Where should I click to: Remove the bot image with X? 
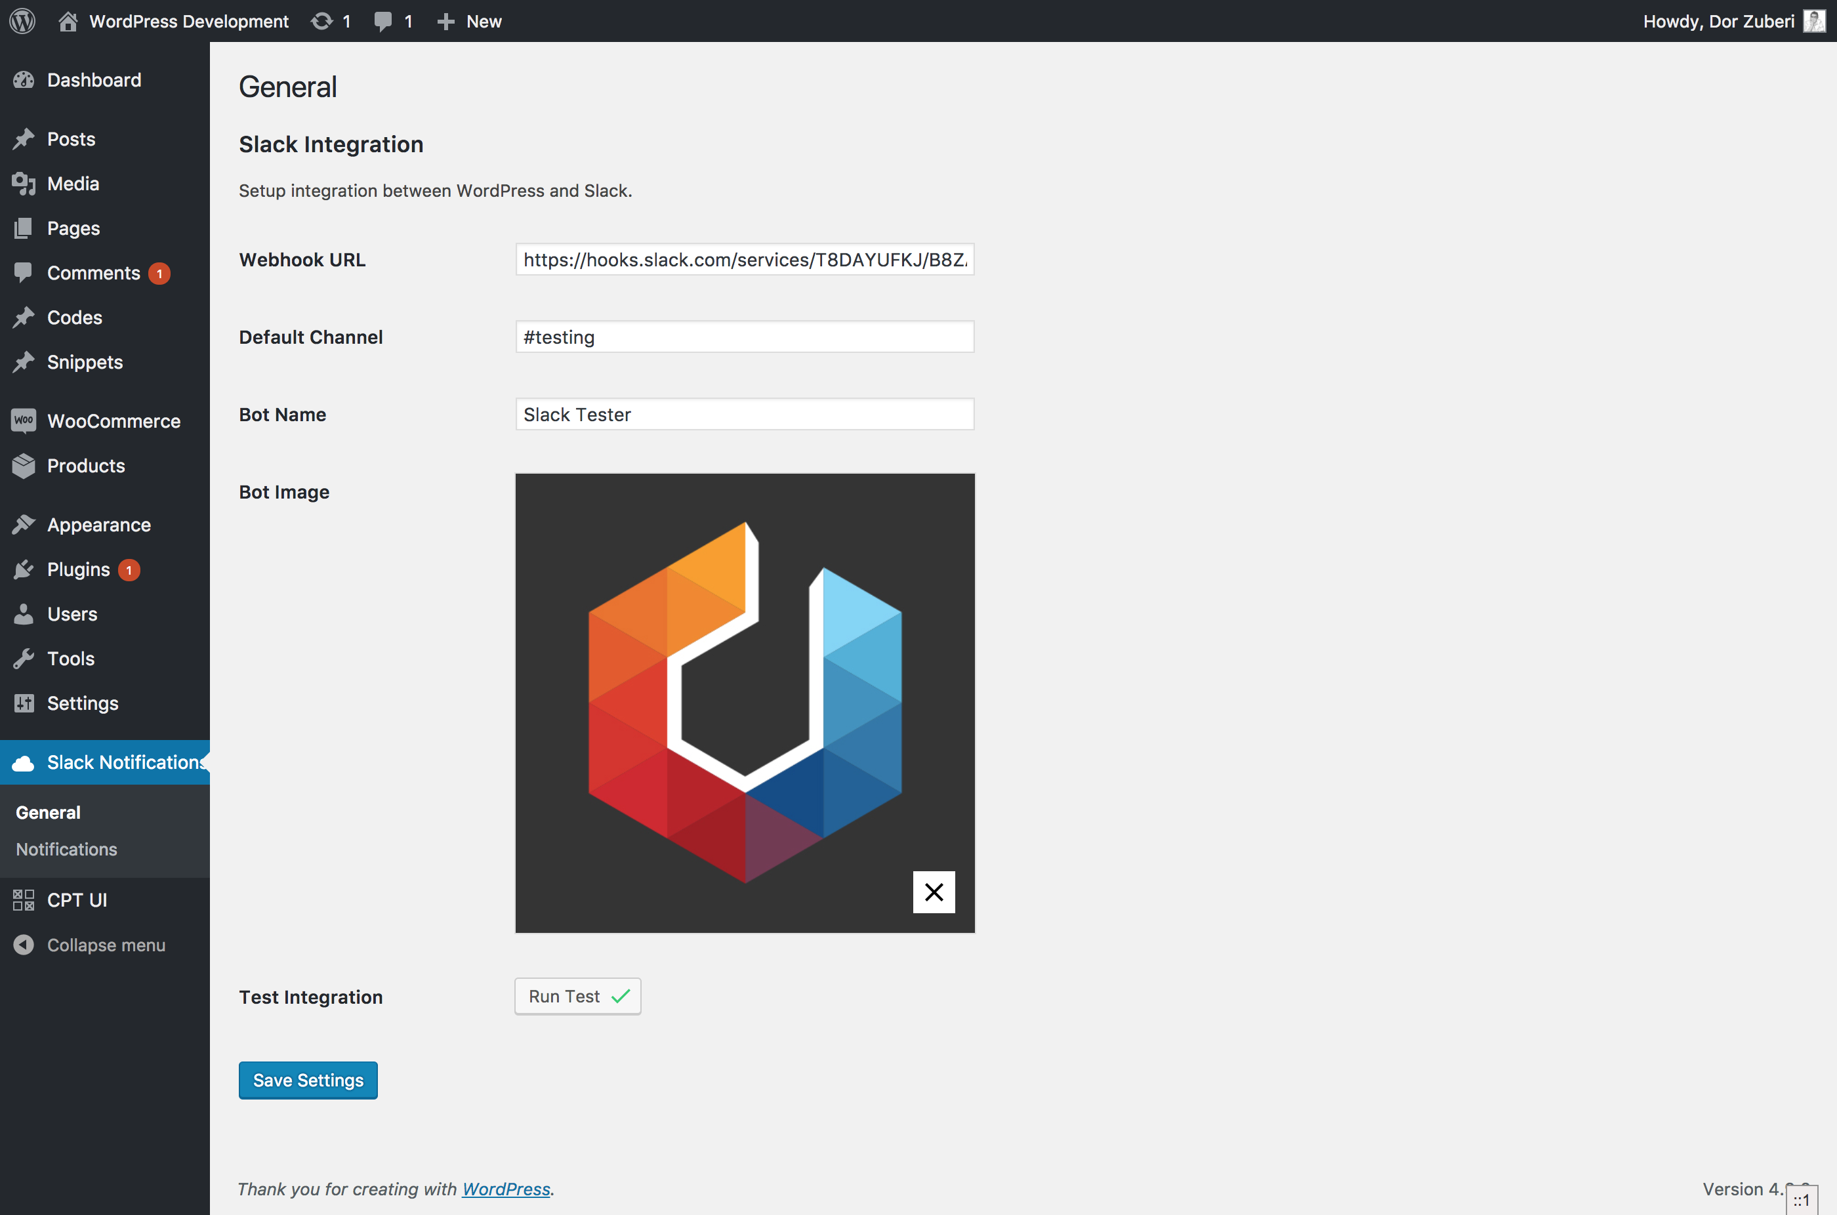934,892
